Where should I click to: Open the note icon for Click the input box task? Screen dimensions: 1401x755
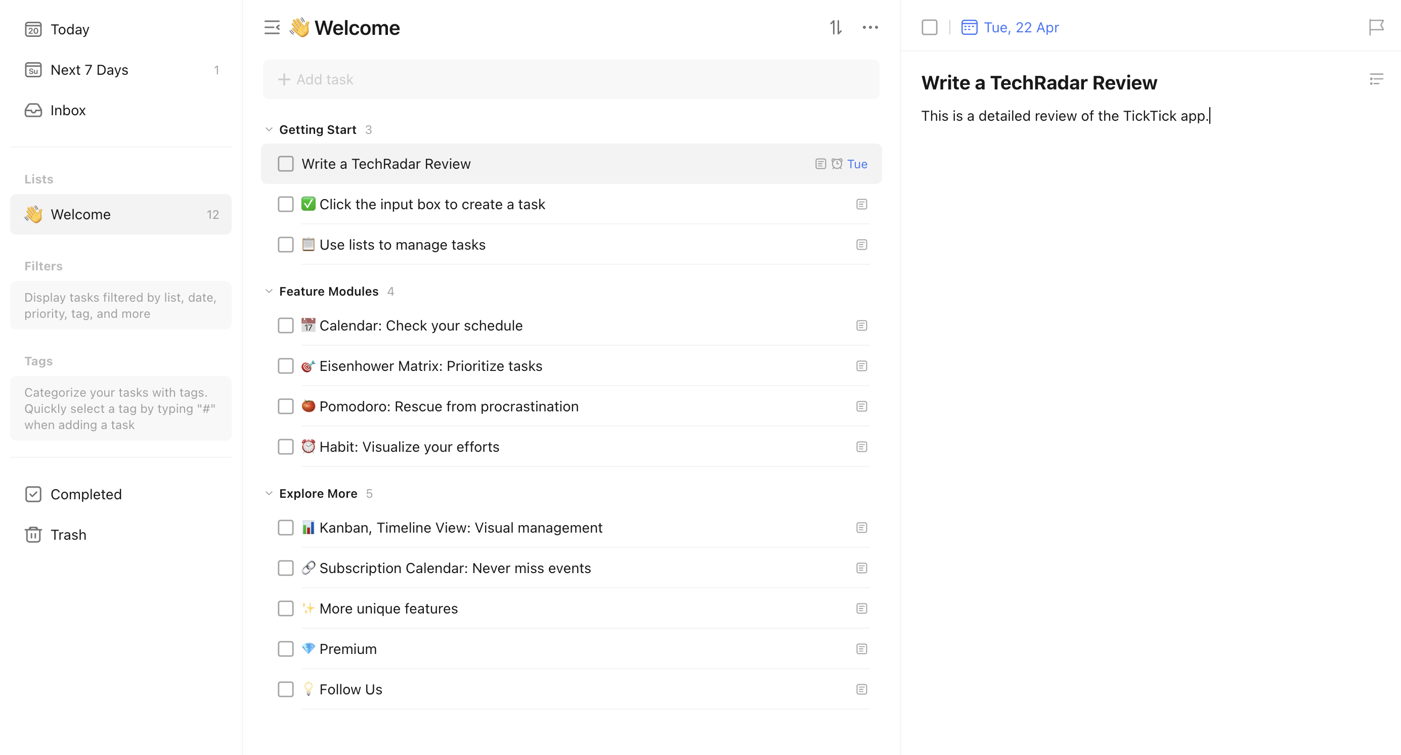tap(861, 204)
